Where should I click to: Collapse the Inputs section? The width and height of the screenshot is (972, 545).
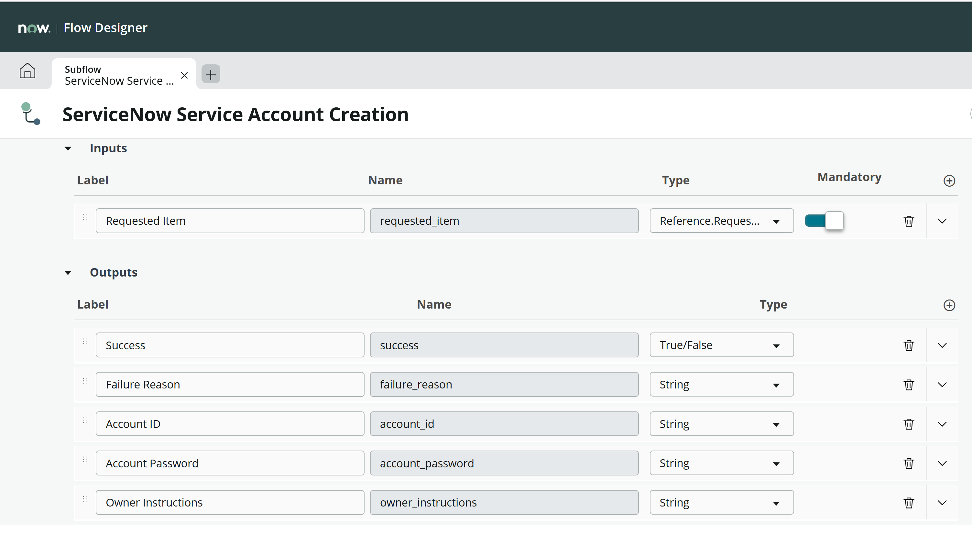pyautogui.click(x=68, y=148)
